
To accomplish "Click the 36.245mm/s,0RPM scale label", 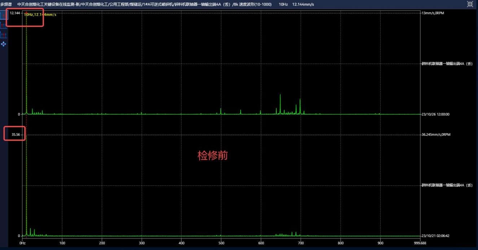I will [436, 134].
